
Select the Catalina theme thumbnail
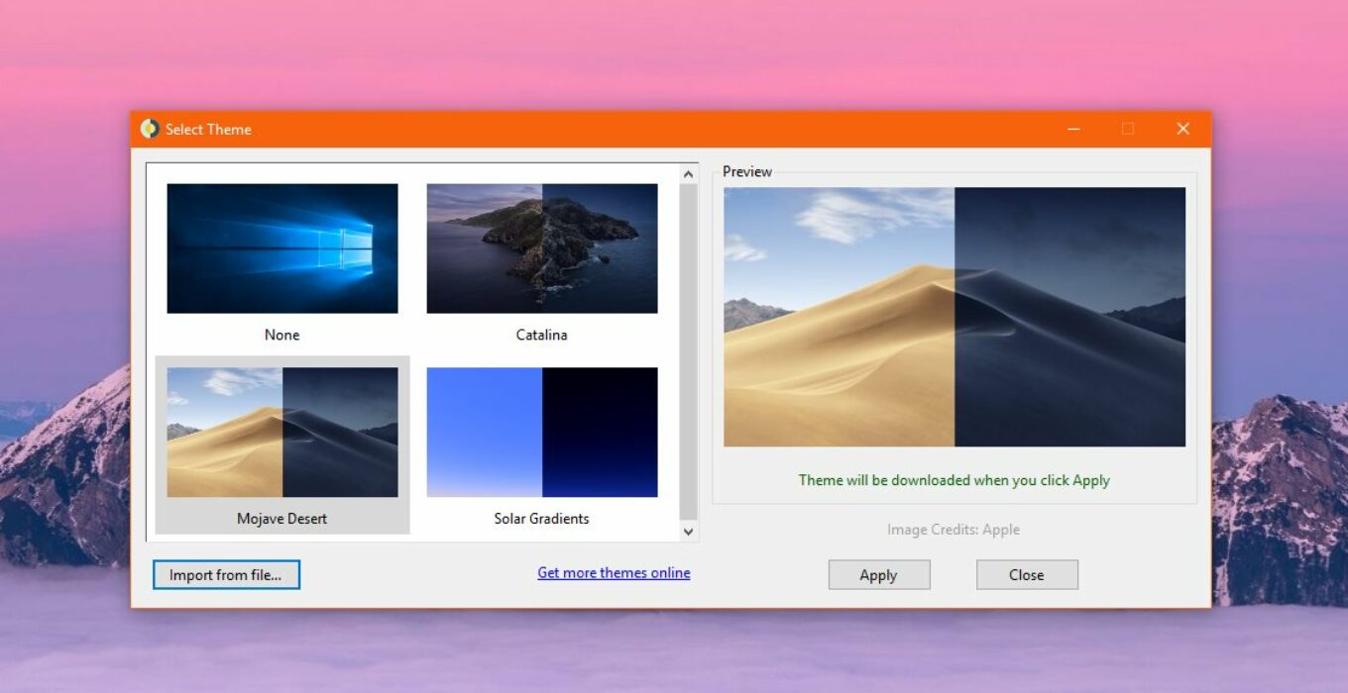[x=541, y=247]
